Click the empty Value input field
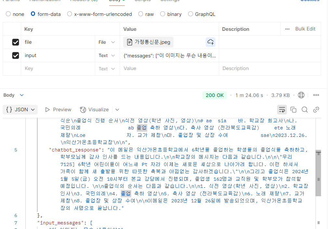The height and width of the screenshot is (229, 335). [169, 68]
